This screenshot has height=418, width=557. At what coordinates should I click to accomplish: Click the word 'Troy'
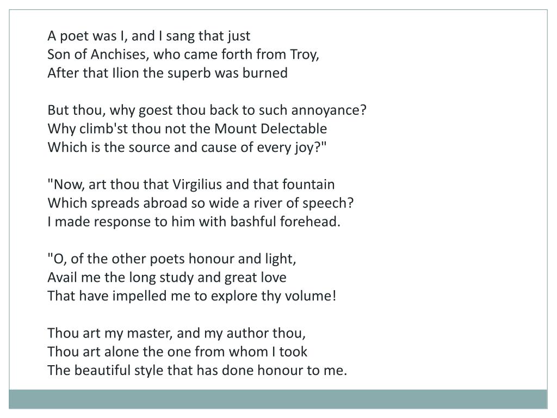click(x=305, y=55)
